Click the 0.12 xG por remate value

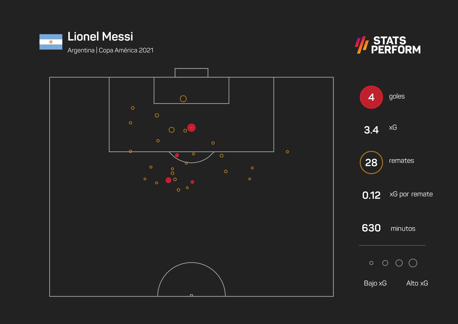[x=371, y=195]
